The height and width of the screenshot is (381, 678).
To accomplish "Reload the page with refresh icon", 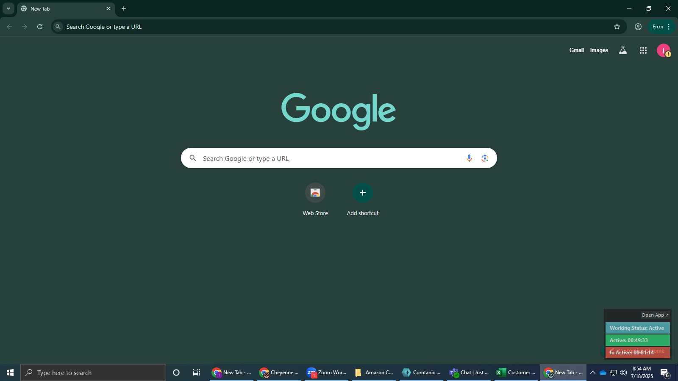I will 40,27.
